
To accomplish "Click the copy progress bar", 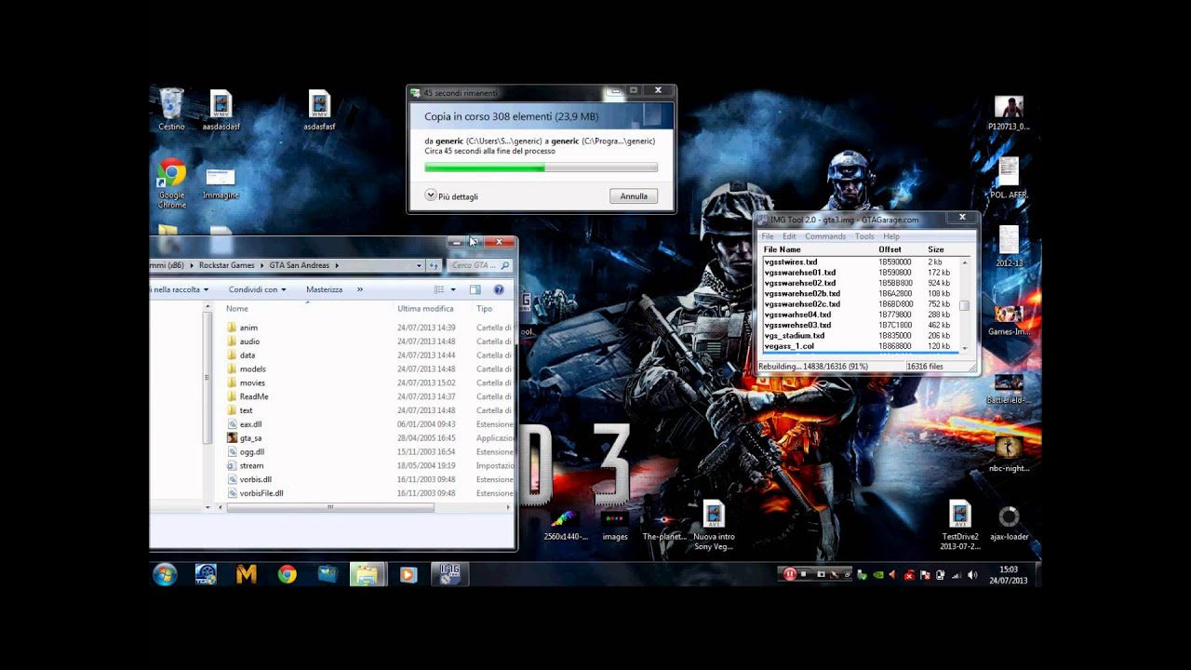I will coord(541,167).
